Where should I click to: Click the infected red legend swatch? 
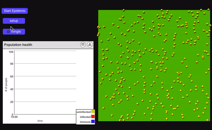coord(93,117)
